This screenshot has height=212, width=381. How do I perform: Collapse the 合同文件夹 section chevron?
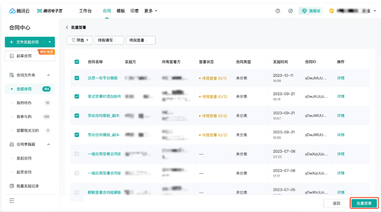(x=49, y=75)
